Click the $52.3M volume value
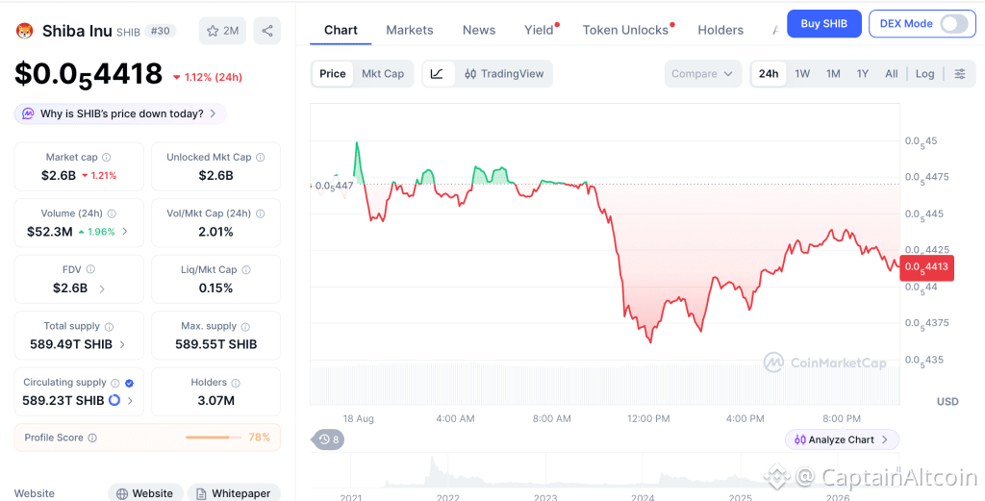 pyautogui.click(x=50, y=232)
